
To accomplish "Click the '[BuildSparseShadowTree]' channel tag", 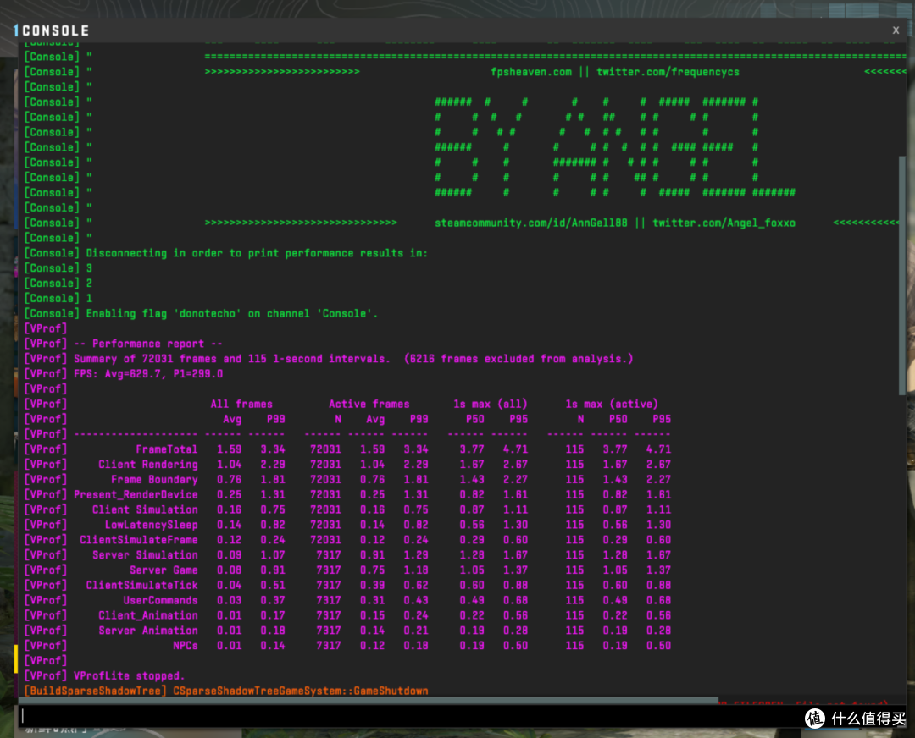I will tap(96, 691).
